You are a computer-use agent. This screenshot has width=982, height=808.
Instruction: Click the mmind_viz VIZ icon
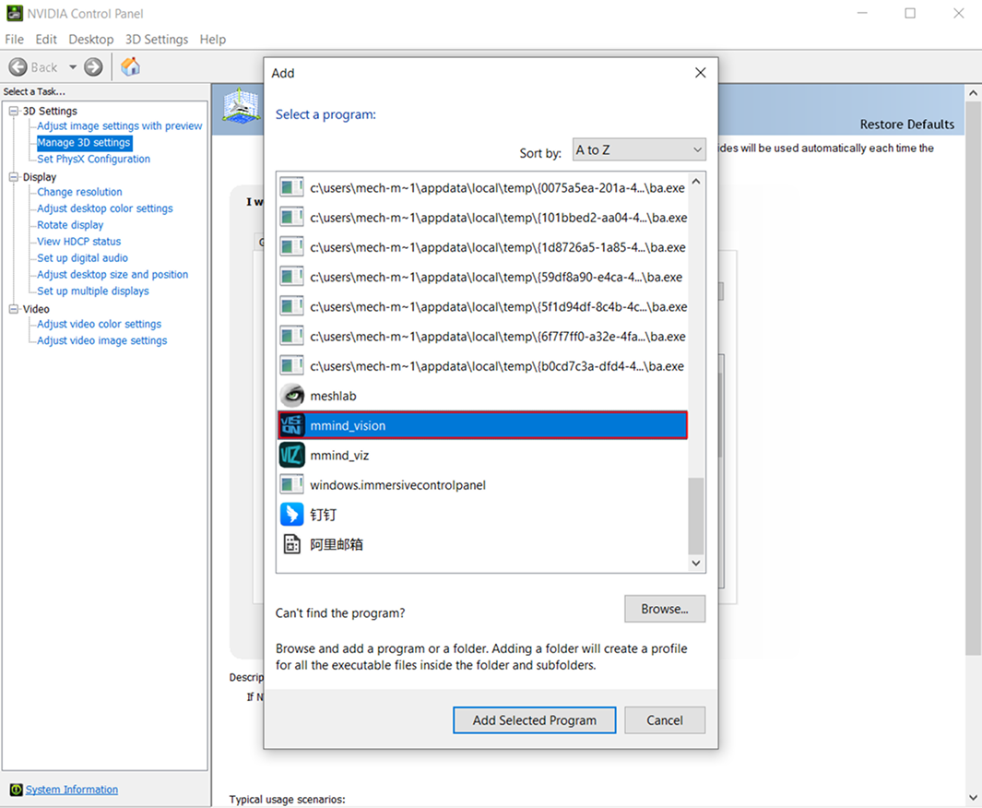click(291, 455)
